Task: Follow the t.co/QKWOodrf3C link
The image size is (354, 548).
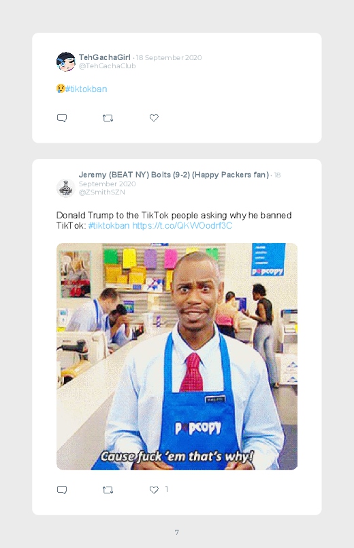Action: 182,225
